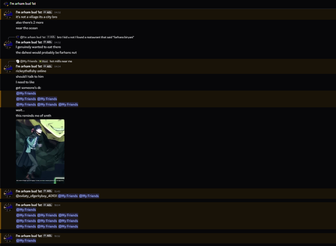The width and height of the screenshot is (336, 246).
Task: Click the avatar beside the header title
Action: point(6,3)
